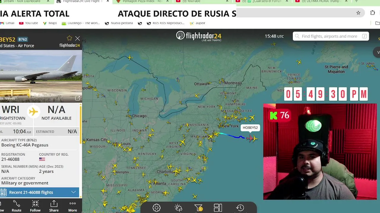
Task: Star the HOBEY52 flight as favorite
Action: (x=69, y=38)
